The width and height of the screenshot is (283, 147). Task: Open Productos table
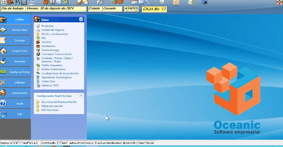point(47,26)
